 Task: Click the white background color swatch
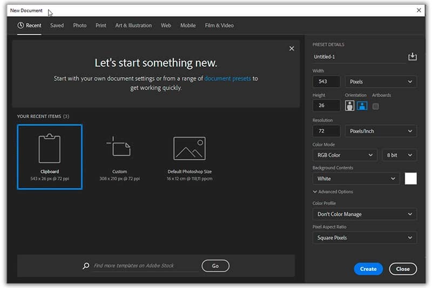coord(410,179)
